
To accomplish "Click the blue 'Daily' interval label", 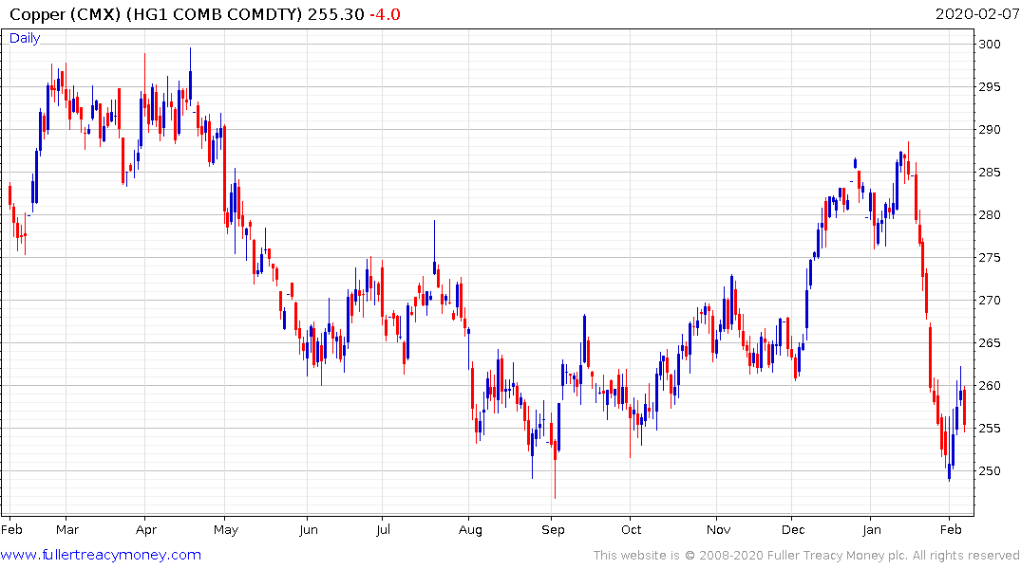I will pos(25,38).
